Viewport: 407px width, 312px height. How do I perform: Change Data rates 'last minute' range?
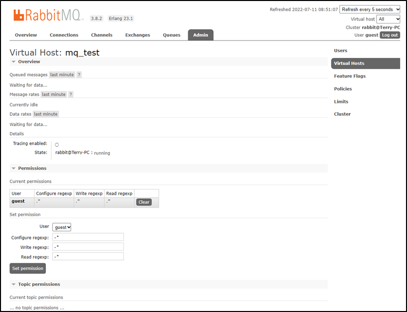pos(45,114)
